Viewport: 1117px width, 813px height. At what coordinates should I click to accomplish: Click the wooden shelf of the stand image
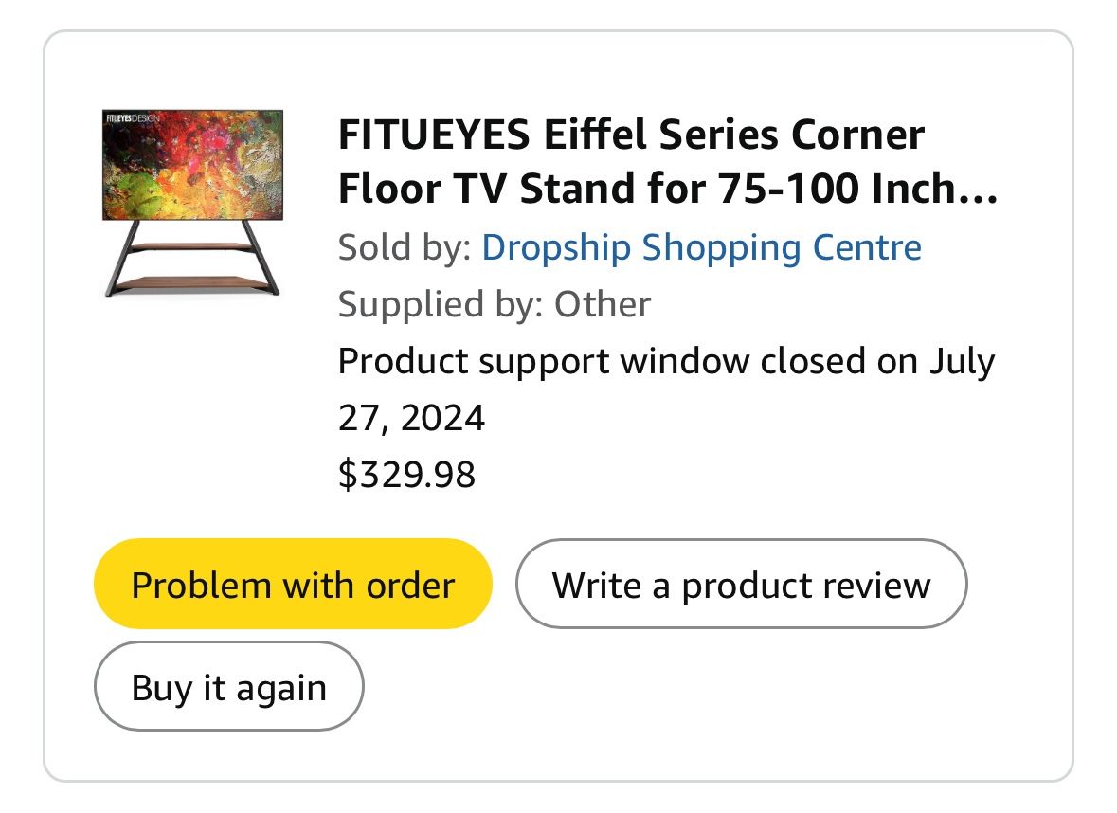193,283
